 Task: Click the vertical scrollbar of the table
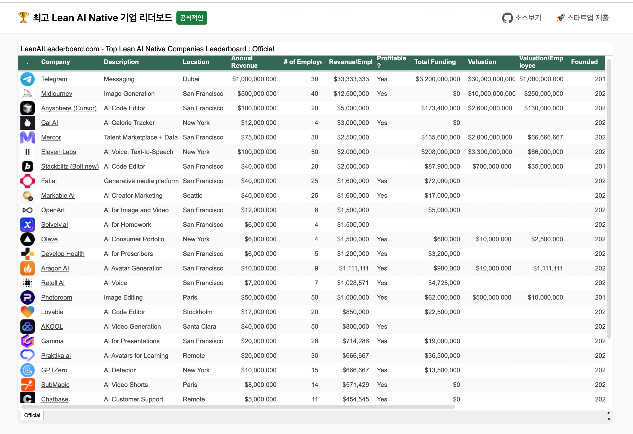click(x=609, y=199)
